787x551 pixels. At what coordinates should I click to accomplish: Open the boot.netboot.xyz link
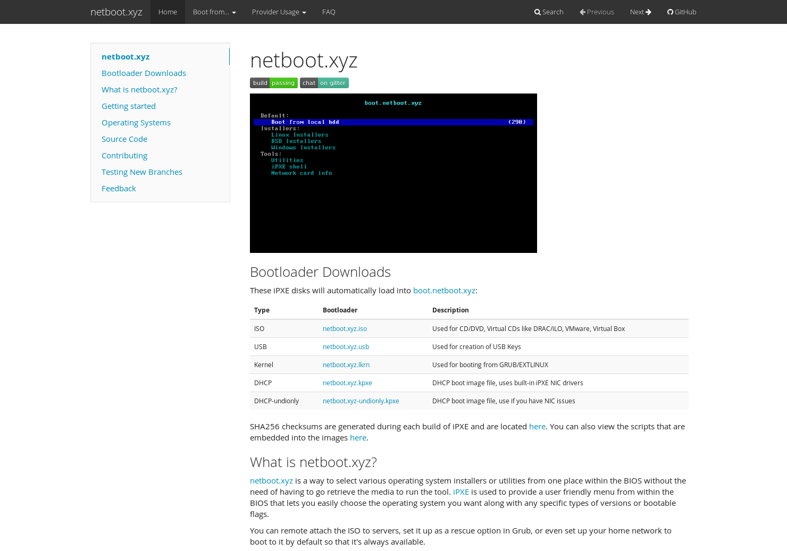pyautogui.click(x=444, y=290)
